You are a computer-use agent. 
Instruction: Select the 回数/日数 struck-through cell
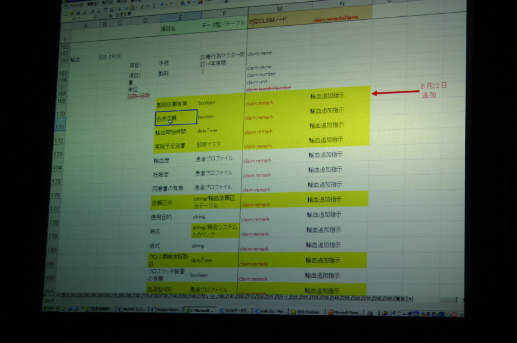[139, 96]
